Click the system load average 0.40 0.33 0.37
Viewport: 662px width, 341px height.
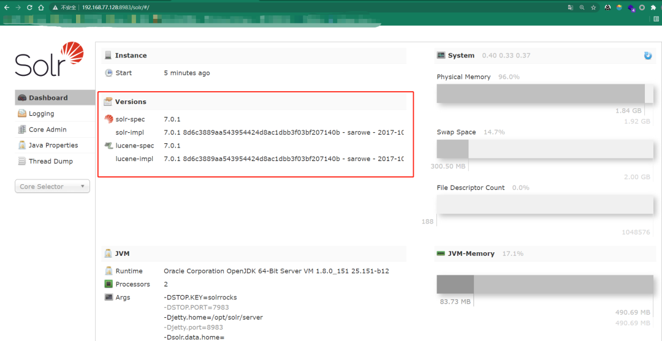(x=506, y=55)
